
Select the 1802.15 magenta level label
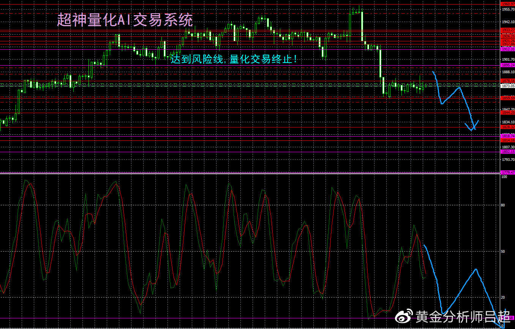pyautogui.click(x=508, y=152)
